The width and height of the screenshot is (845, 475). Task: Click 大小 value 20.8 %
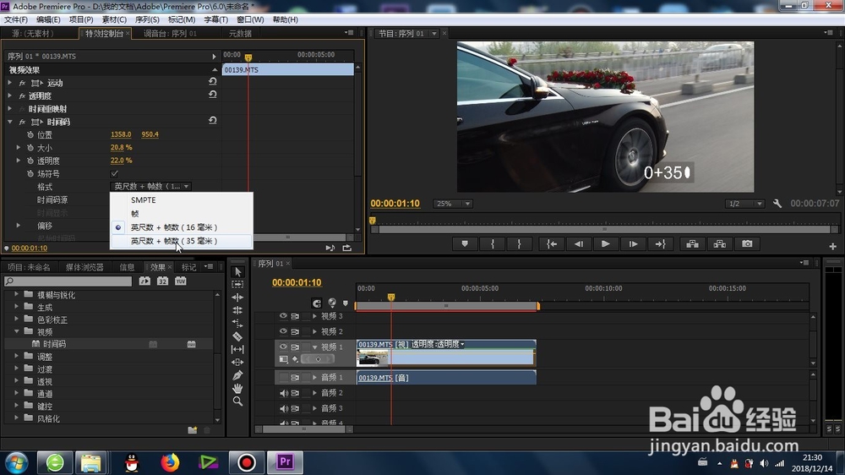121,147
